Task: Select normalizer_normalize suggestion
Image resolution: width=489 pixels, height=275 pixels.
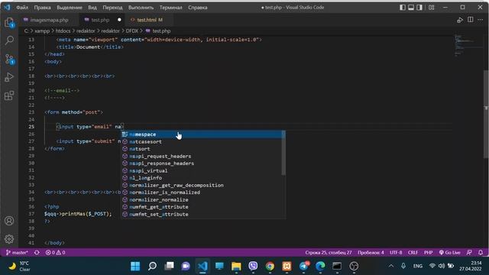Action: click(202, 200)
